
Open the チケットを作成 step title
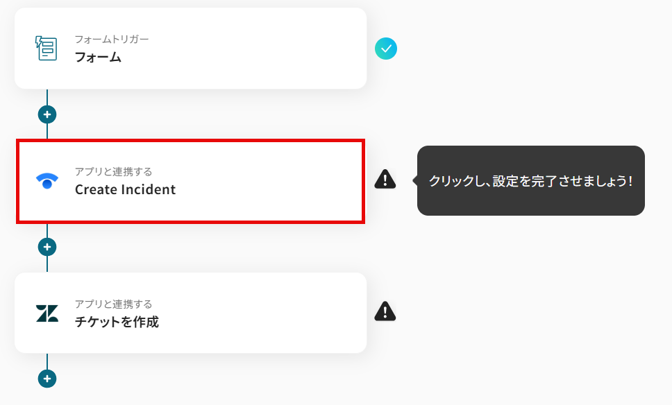pyautogui.click(x=117, y=322)
